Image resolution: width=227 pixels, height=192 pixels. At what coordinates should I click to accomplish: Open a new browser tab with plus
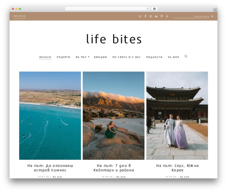coord(215,10)
